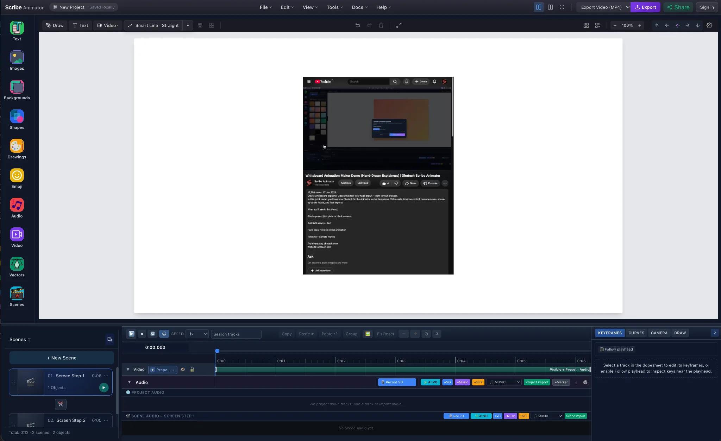
Task: Play the timeline
Action: click(x=131, y=334)
